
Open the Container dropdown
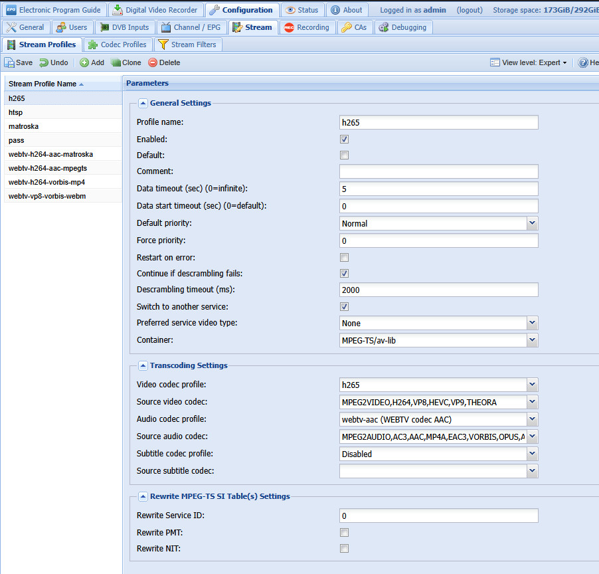[x=532, y=340]
